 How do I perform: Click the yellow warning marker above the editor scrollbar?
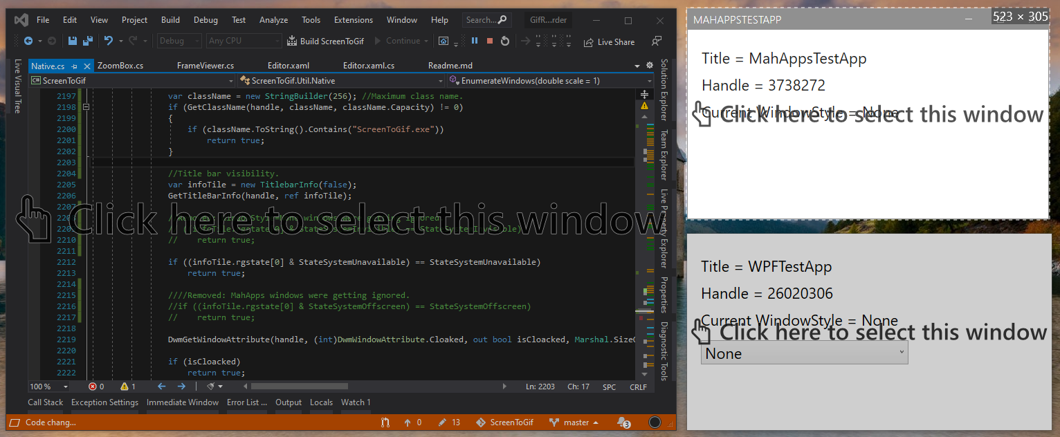tap(644, 106)
